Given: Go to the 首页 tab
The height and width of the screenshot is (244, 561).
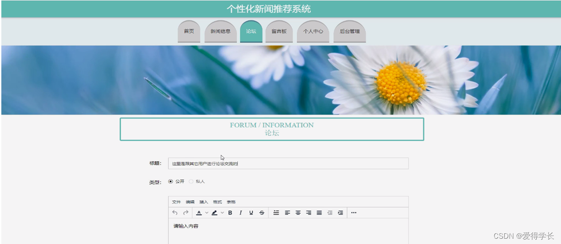Looking at the screenshot, I should [x=189, y=31].
